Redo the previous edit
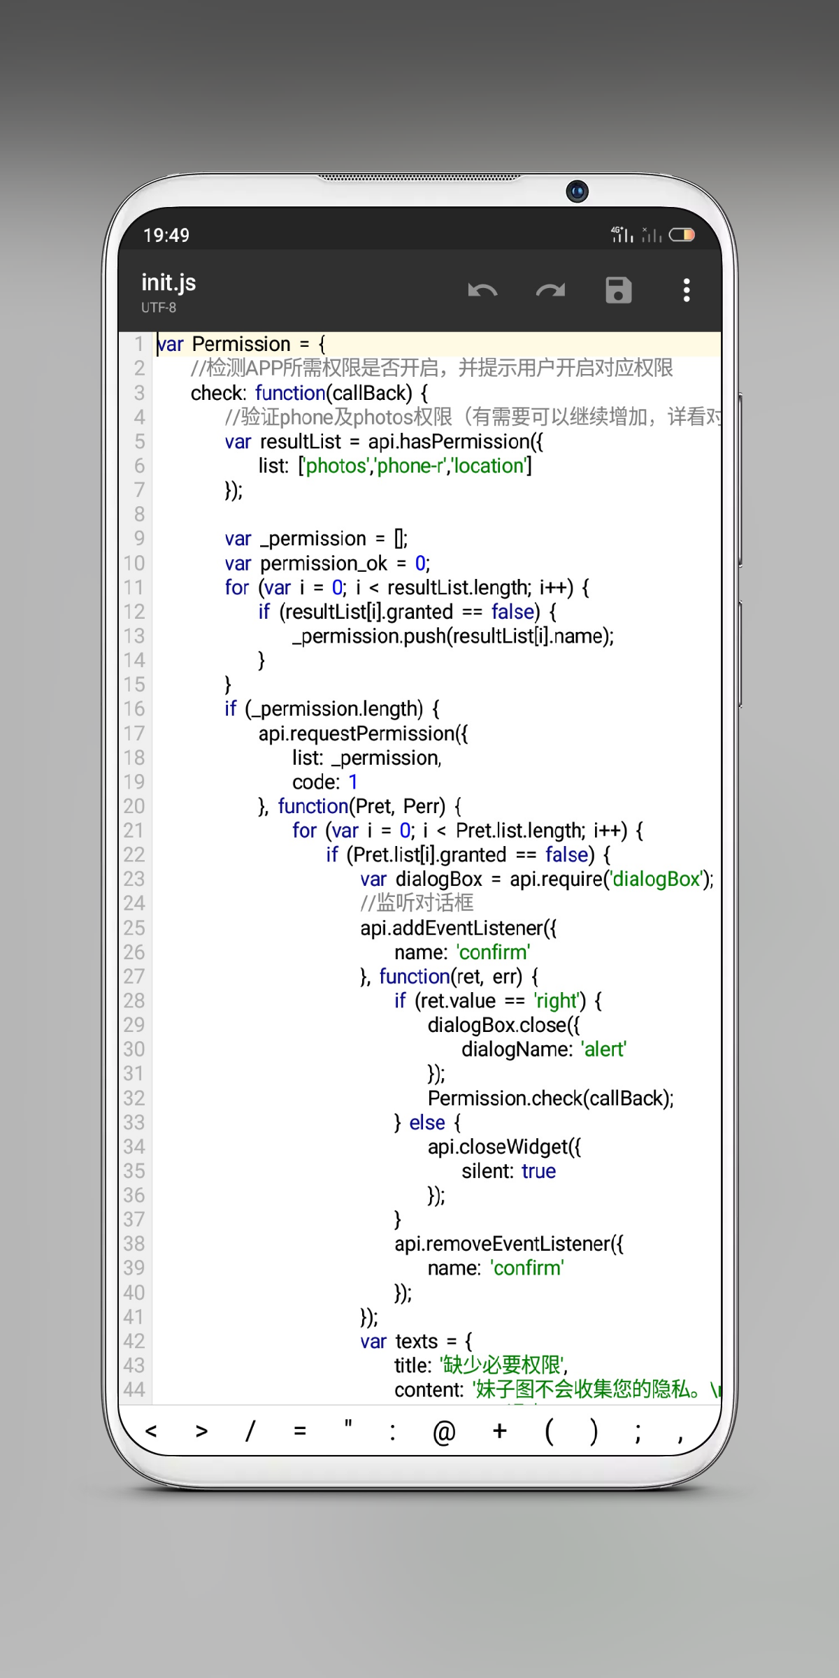This screenshot has width=839, height=1678. [x=550, y=290]
